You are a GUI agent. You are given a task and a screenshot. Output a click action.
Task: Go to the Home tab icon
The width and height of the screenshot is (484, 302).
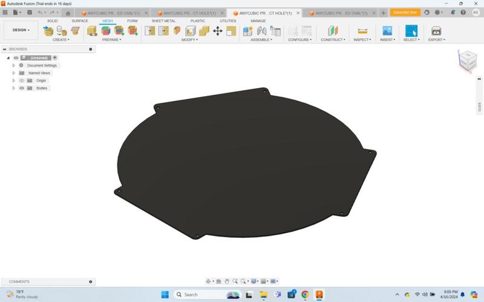[x=68, y=13]
